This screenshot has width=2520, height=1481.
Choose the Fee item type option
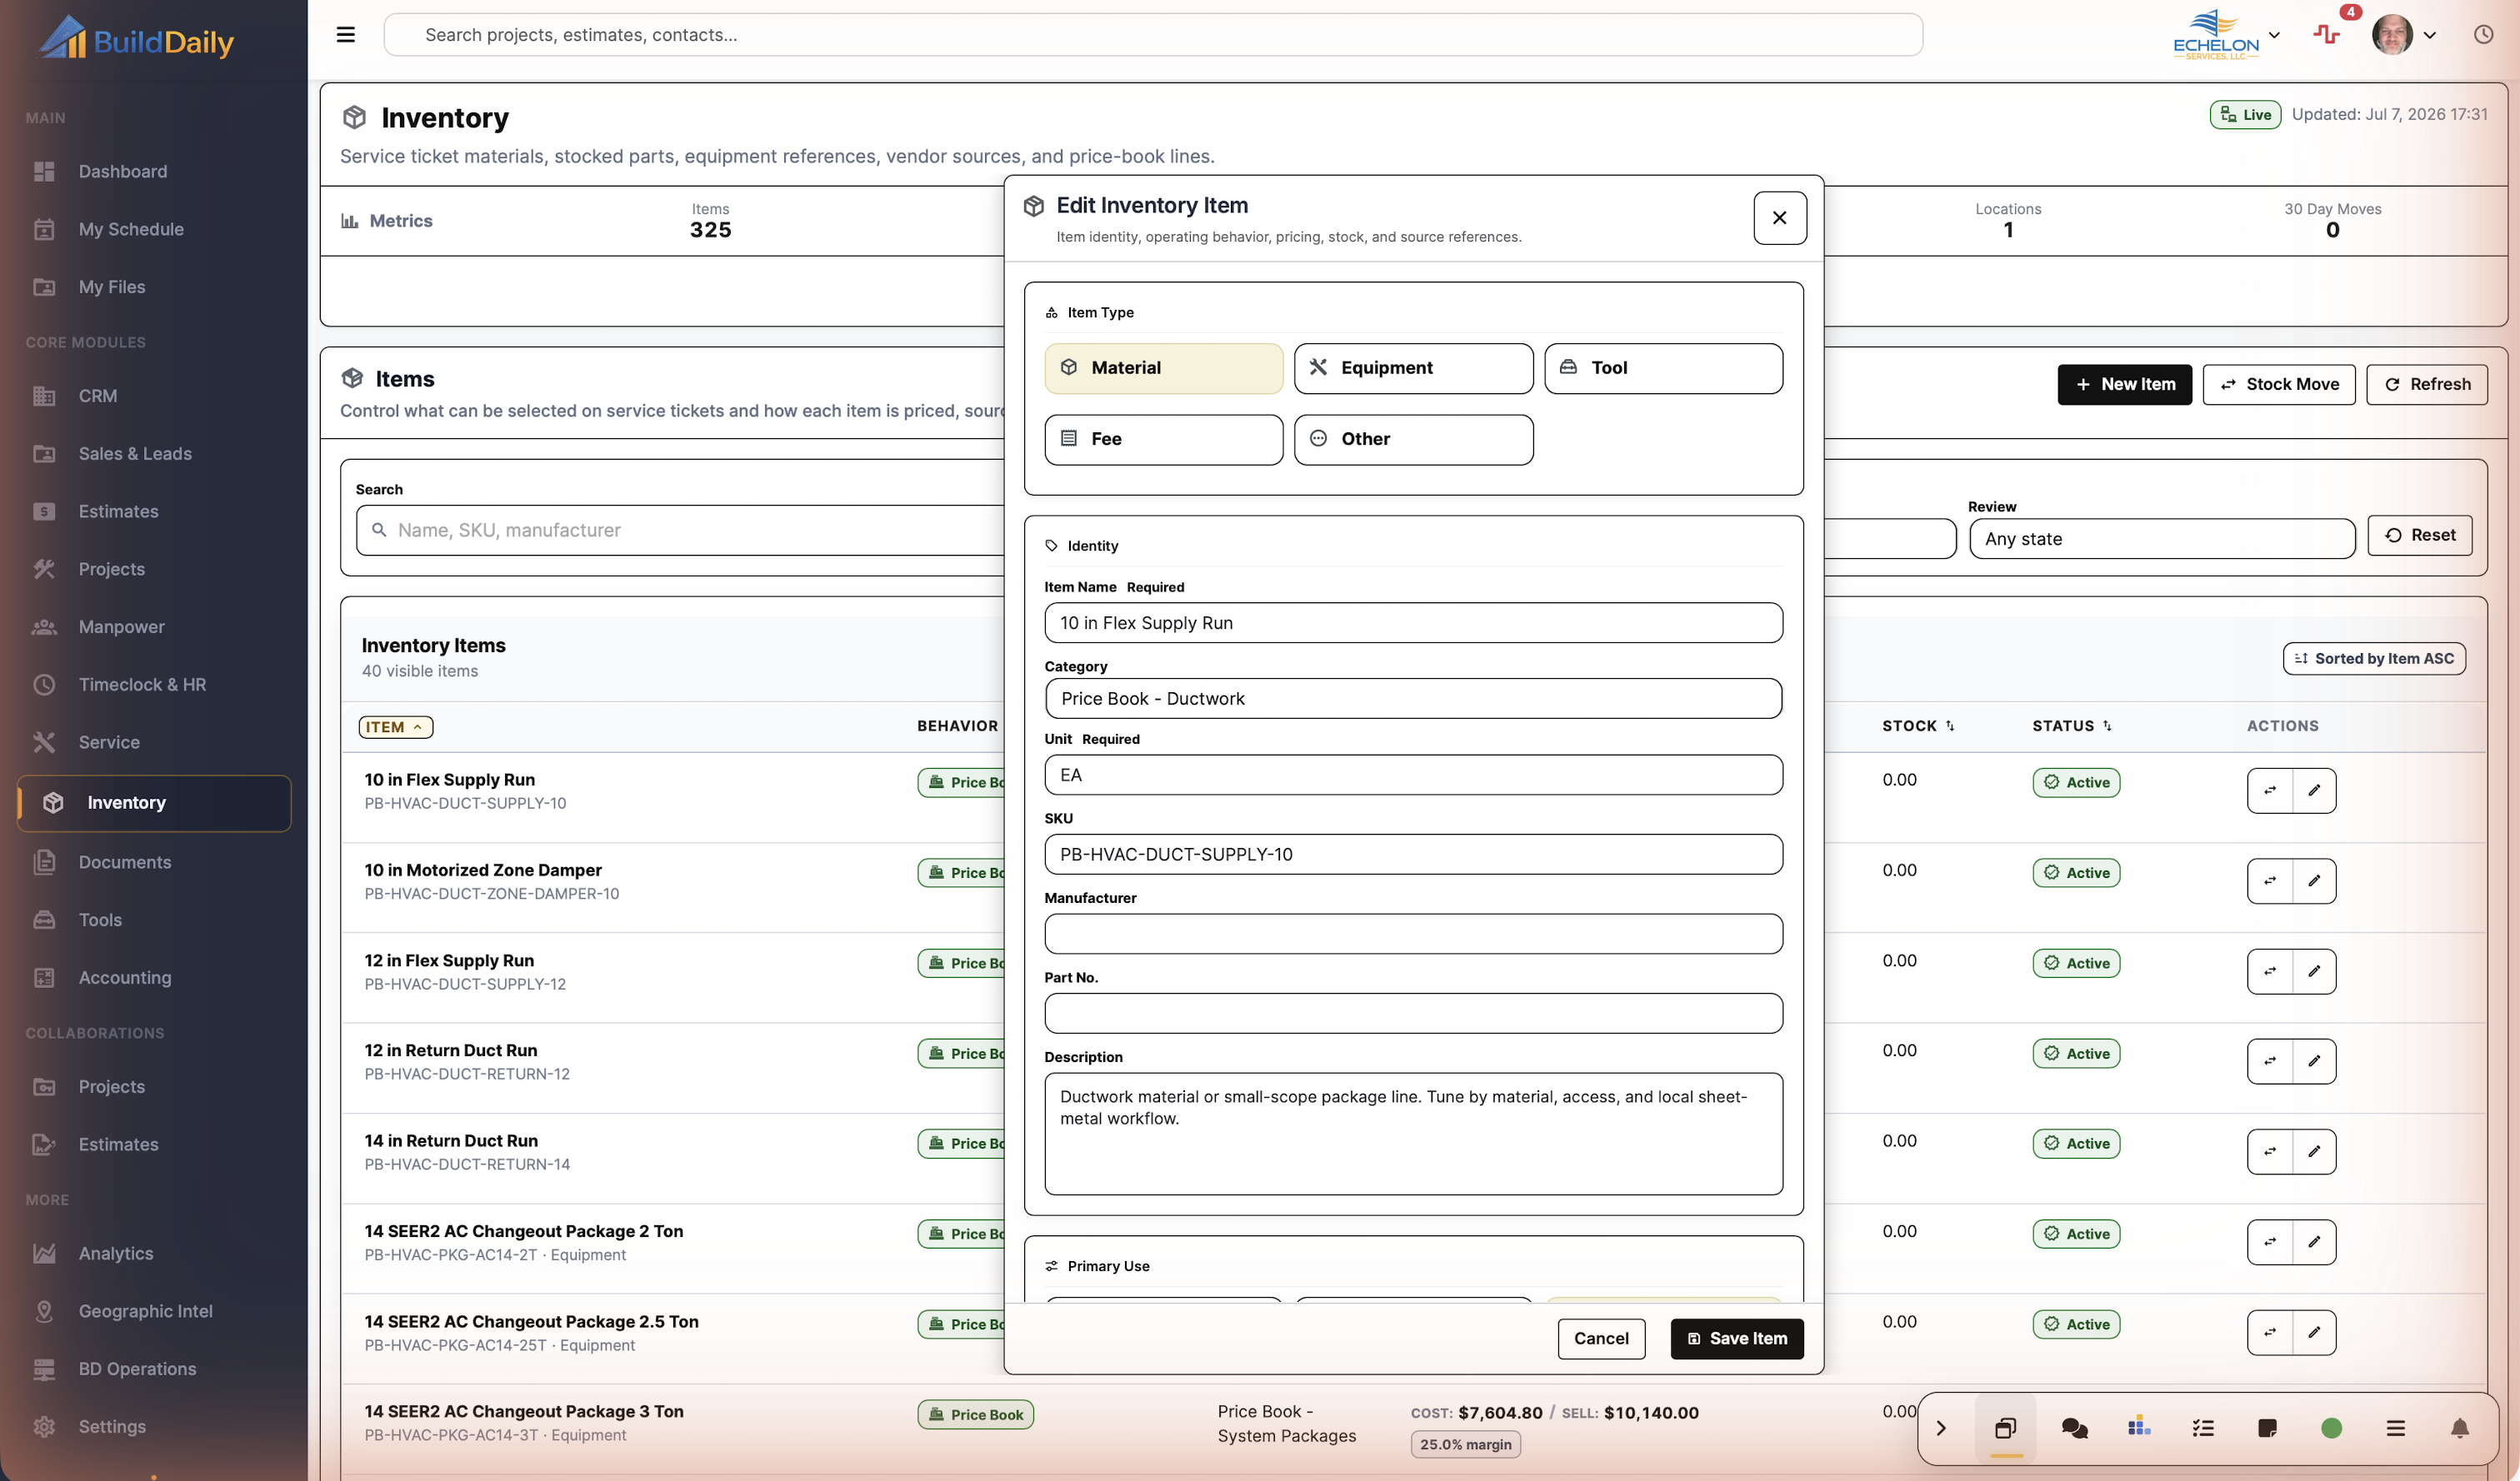1164,440
